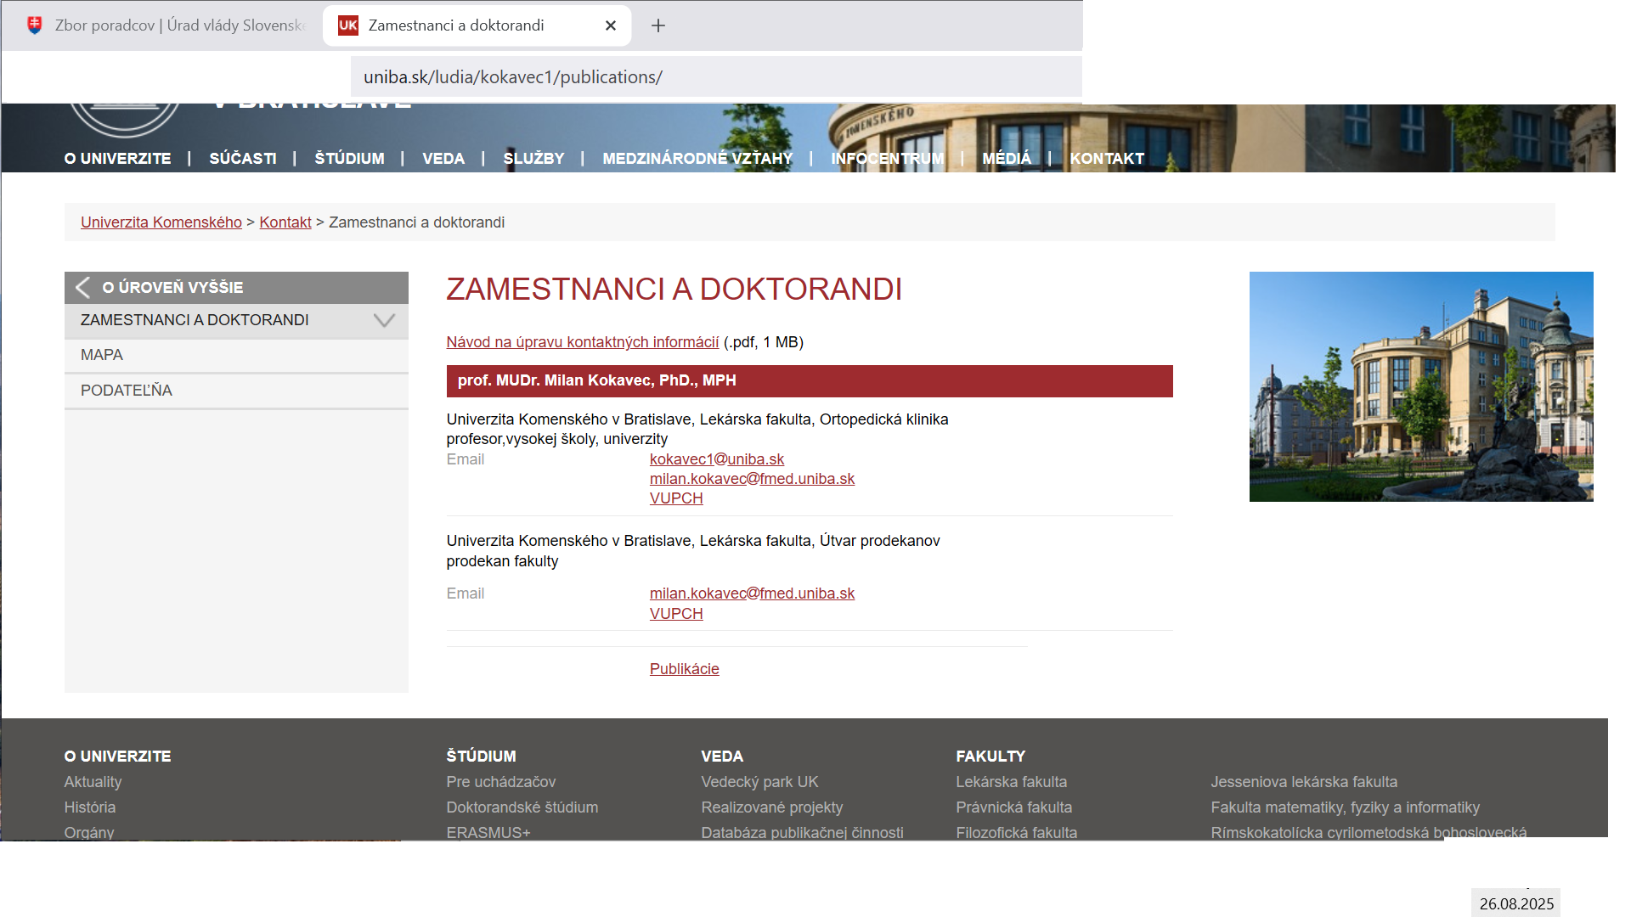Follow the Kontakt breadcrumb link
Image resolution: width=1631 pixels, height=917 pixels.
pyautogui.click(x=285, y=222)
